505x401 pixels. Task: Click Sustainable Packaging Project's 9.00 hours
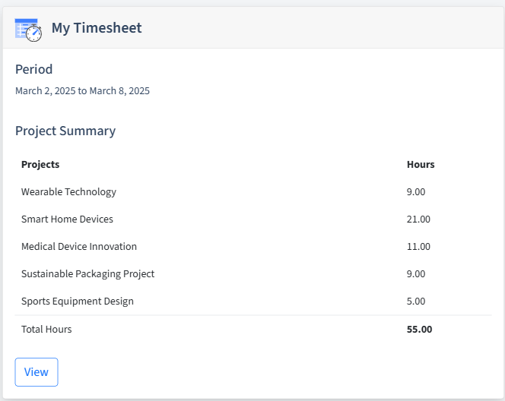click(x=416, y=274)
